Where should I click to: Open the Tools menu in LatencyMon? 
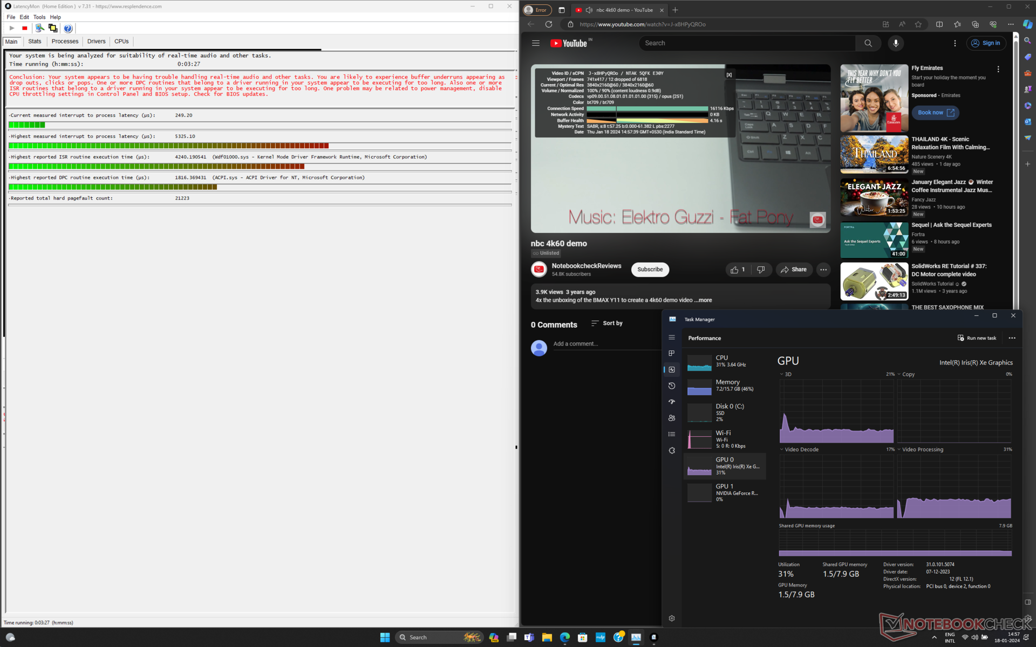(39, 17)
